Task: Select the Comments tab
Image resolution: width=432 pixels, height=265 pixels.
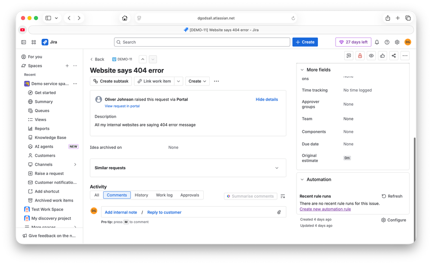Action: 117,195
